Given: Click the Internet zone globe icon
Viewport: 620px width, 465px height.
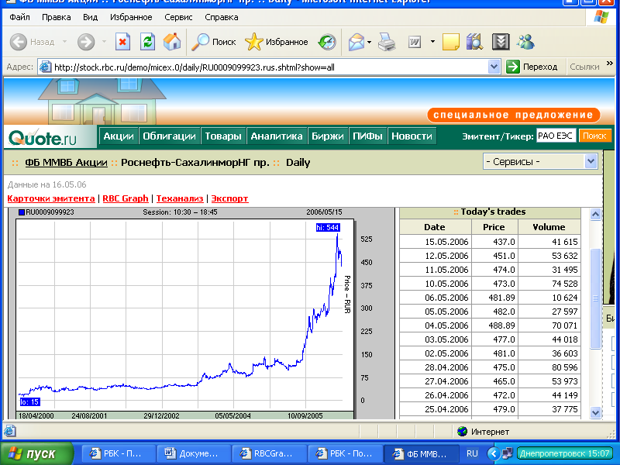Looking at the screenshot, I should [462, 432].
